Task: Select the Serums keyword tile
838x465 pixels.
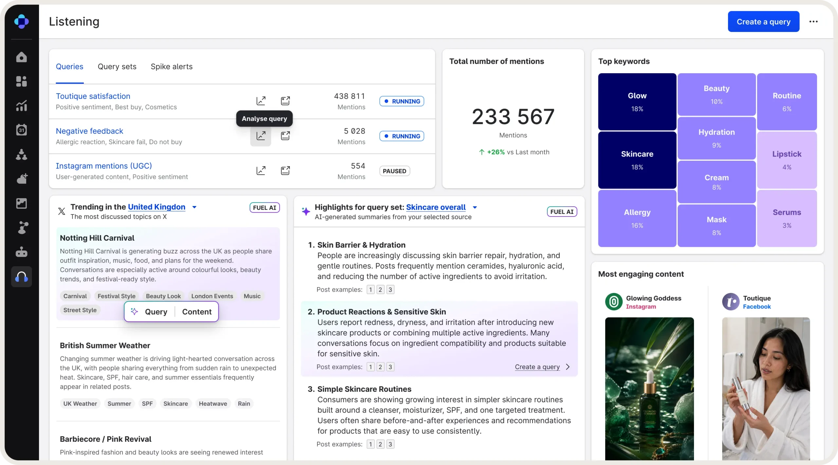Action: (787, 218)
